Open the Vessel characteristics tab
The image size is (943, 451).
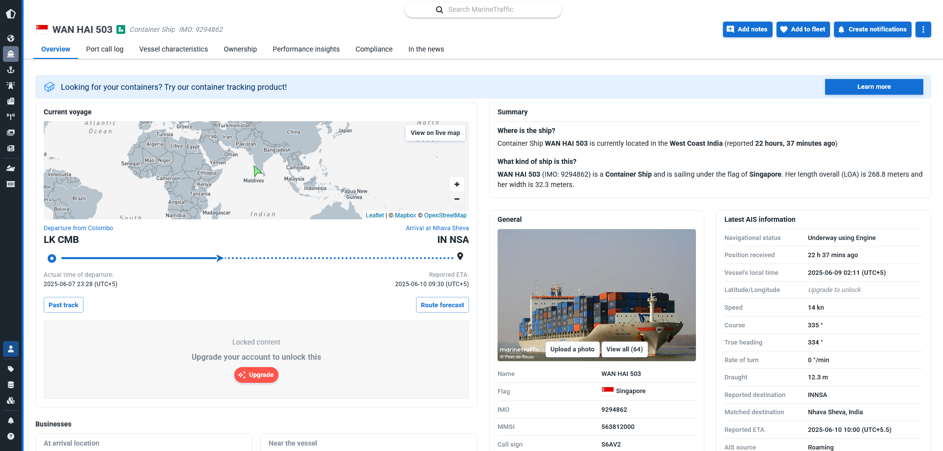173,49
